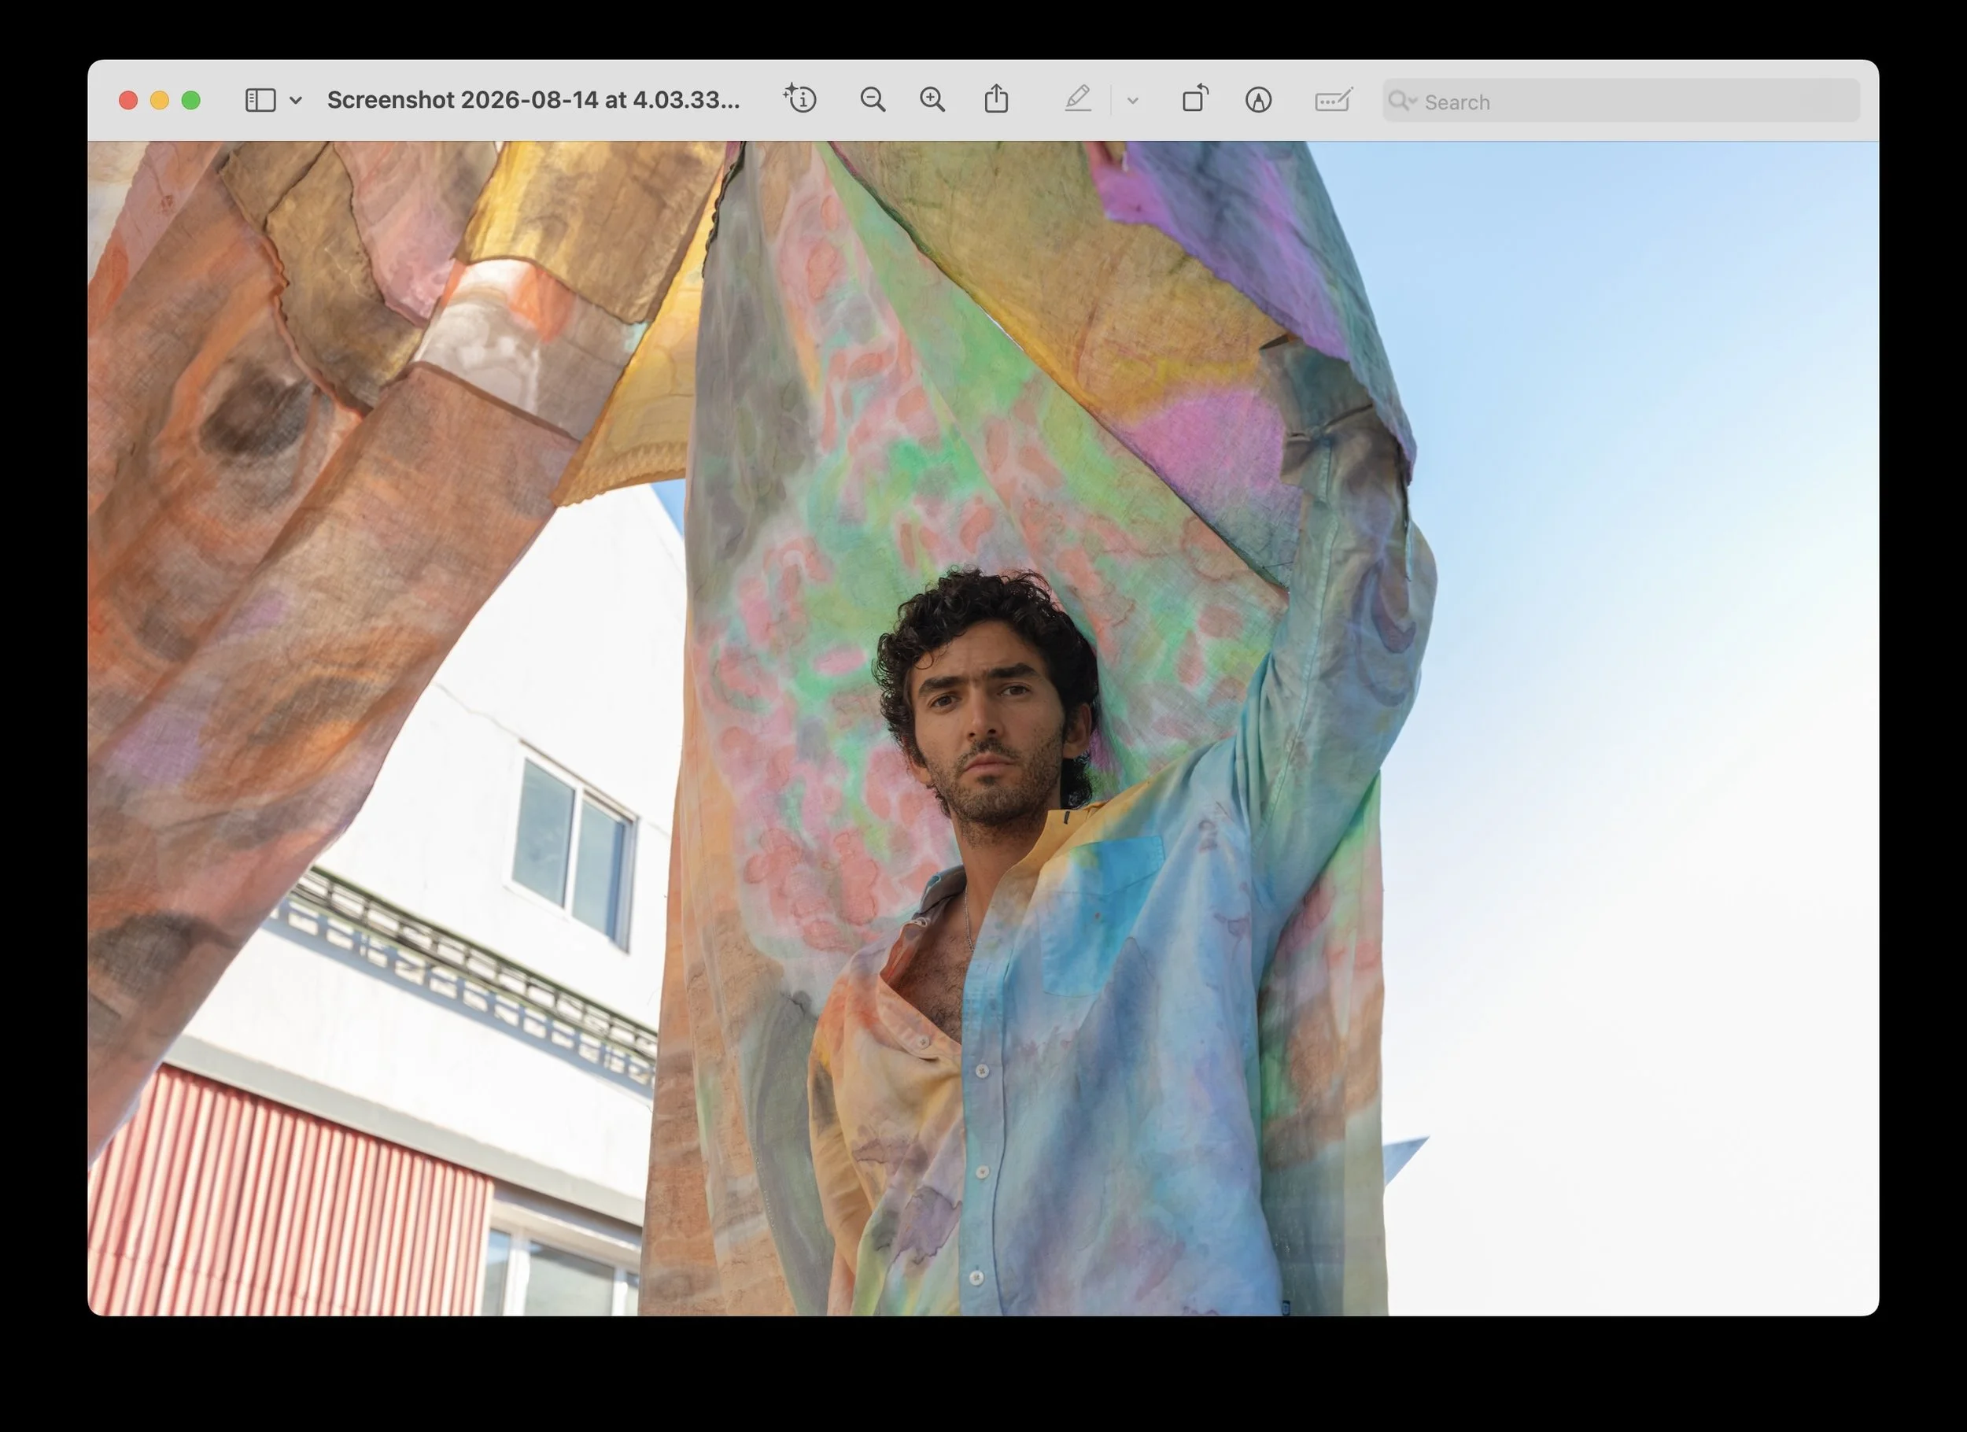
Task: Click inside the Search field
Action: pyautogui.click(x=1621, y=101)
